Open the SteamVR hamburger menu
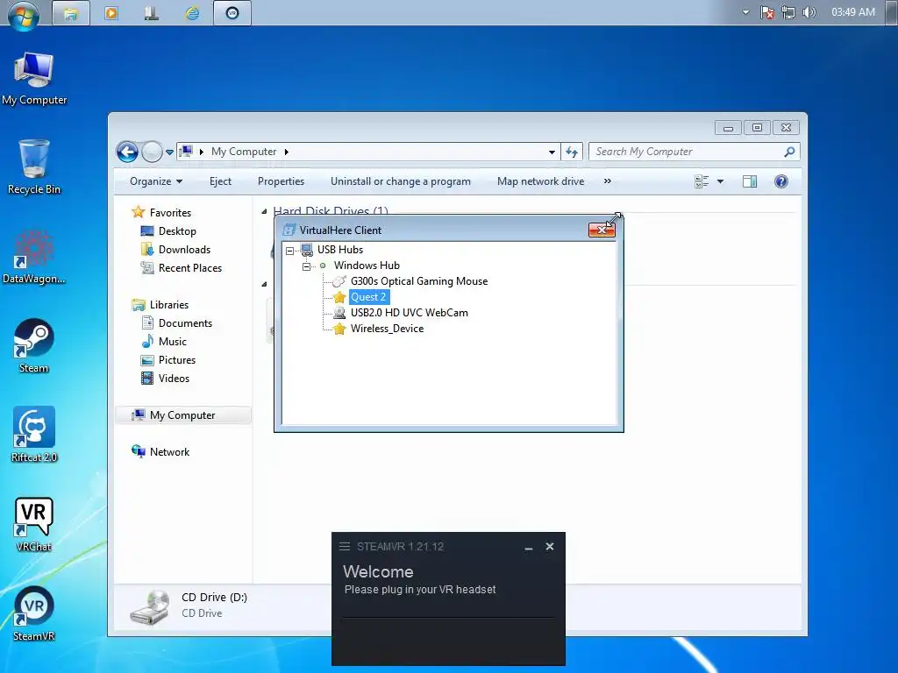 click(344, 547)
